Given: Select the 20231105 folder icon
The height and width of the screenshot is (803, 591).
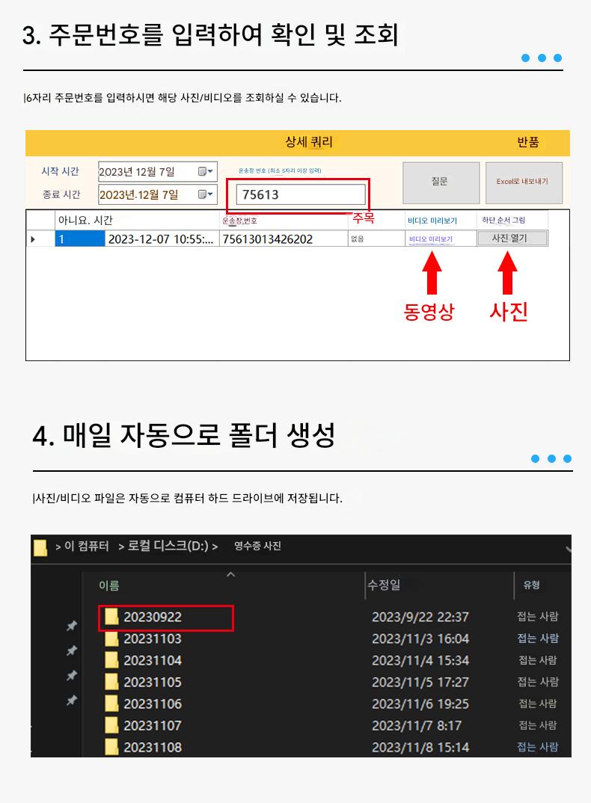Looking at the screenshot, I should click(x=111, y=682).
